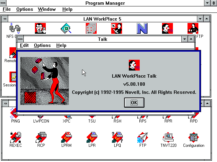This screenshot has width=217, height=162.
Task: Select the TSU program item
Action: (x=92, y=121)
